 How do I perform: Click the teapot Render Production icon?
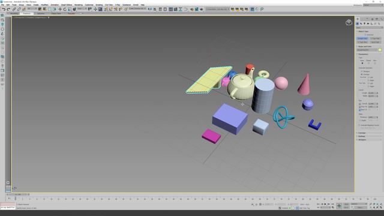pos(202,10)
